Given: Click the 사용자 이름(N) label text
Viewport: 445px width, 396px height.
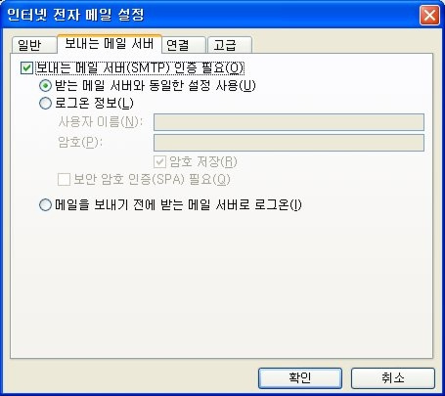Looking at the screenshot, I should (101, 122).
